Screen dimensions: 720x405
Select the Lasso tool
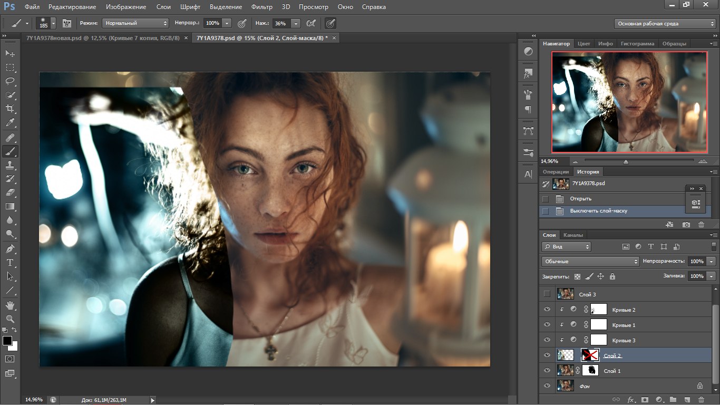10,81
